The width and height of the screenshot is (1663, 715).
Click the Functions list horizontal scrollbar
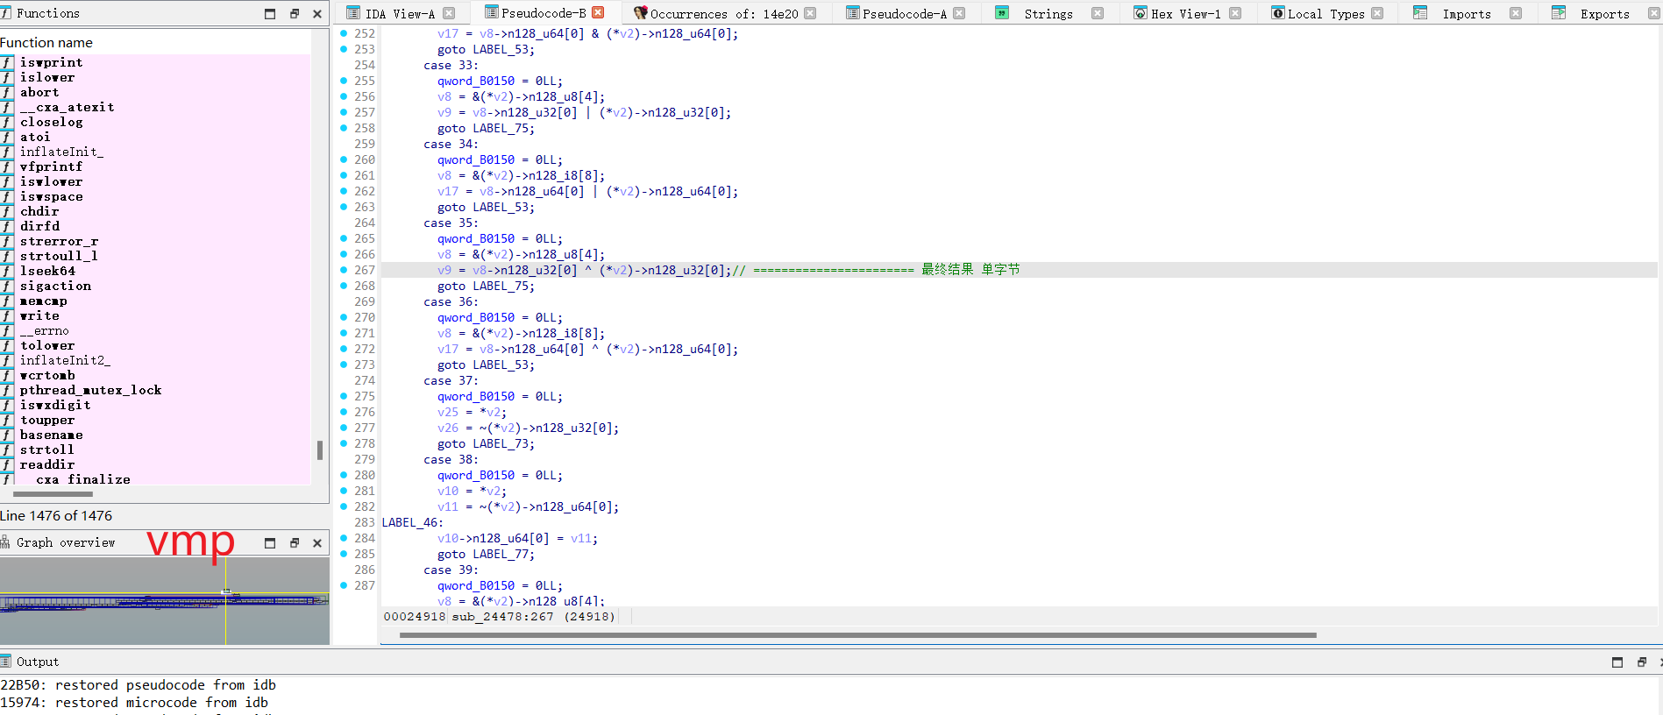[x=53, y=494]
